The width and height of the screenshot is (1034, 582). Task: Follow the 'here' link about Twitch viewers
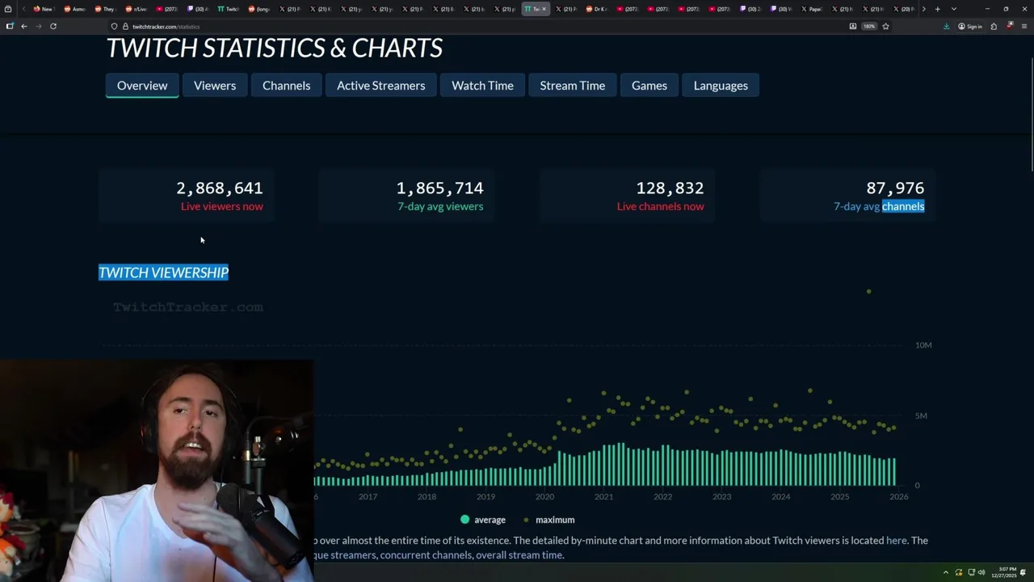click(x=896, y=540)
